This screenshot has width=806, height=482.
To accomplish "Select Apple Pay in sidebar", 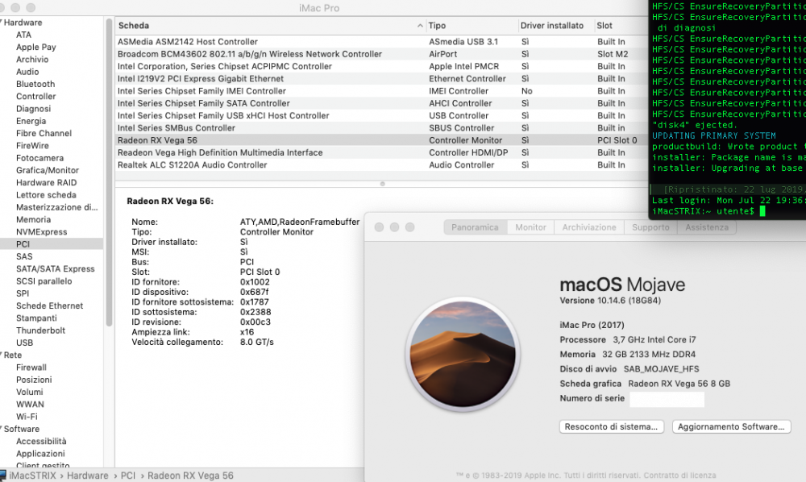I will point(36,48).
